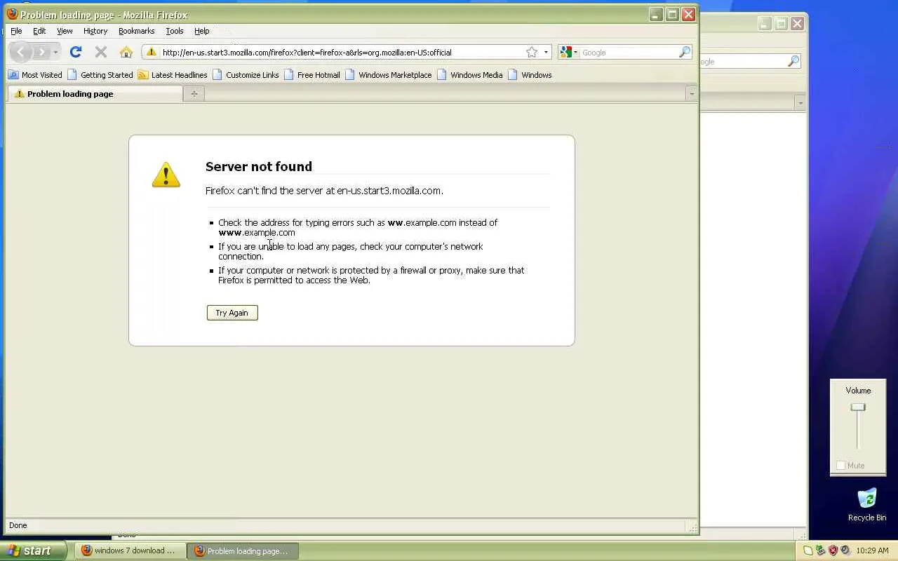Open the View menu

(x=65, y=31)
